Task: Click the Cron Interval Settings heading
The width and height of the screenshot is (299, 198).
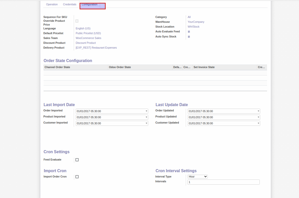Action: (x=176, y=171)
